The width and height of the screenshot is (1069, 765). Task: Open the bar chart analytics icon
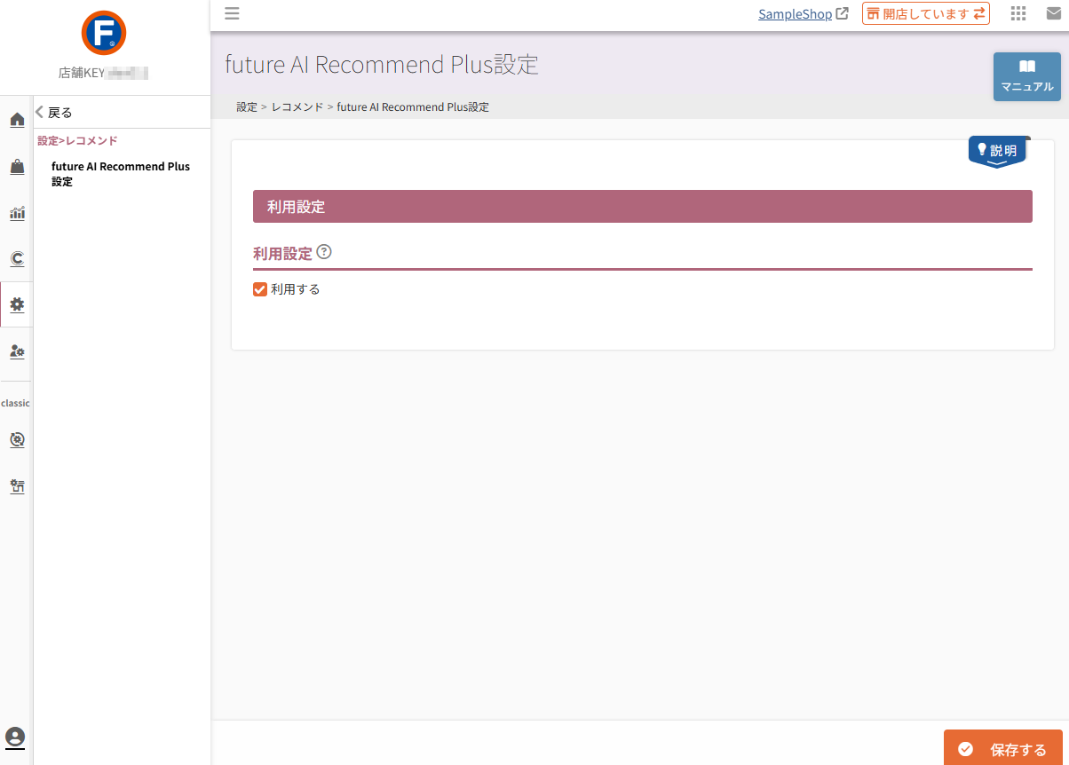(x=16, y=213)
